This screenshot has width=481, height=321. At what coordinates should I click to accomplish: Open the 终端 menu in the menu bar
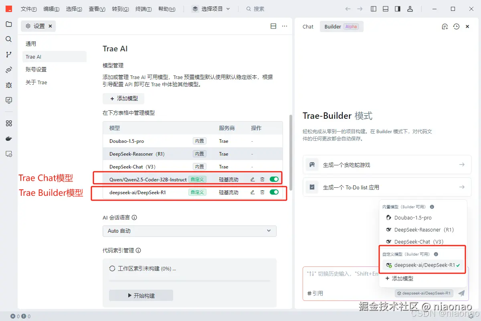[x=143, y=9]
